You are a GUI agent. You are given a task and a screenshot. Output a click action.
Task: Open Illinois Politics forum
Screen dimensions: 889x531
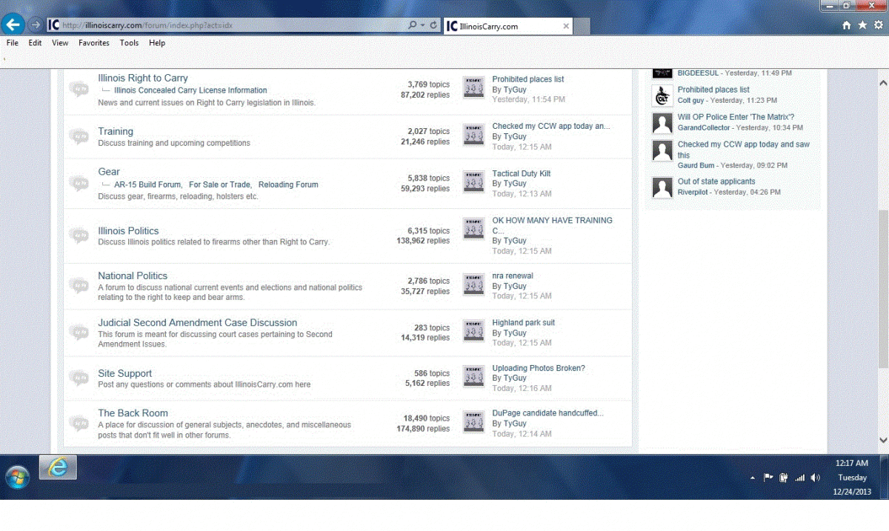128,231
